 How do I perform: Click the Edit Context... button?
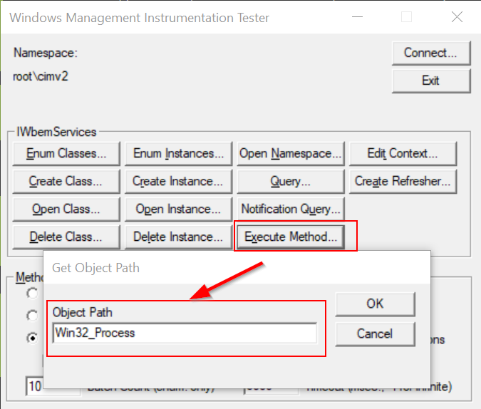(402, 153)
